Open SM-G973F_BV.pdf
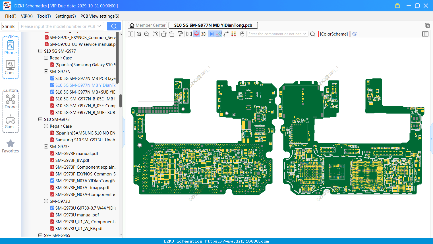 tap(70, 160)
